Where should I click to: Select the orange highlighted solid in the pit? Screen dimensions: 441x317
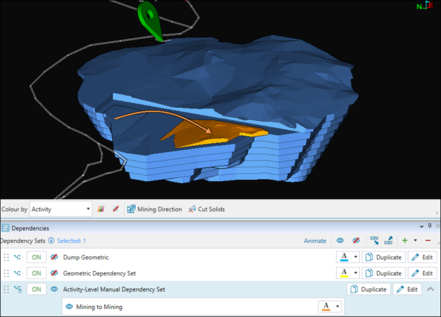point(213,134)
